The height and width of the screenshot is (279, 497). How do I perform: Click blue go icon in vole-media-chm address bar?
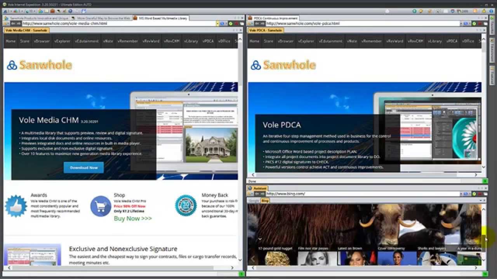[x=222, y=24]
